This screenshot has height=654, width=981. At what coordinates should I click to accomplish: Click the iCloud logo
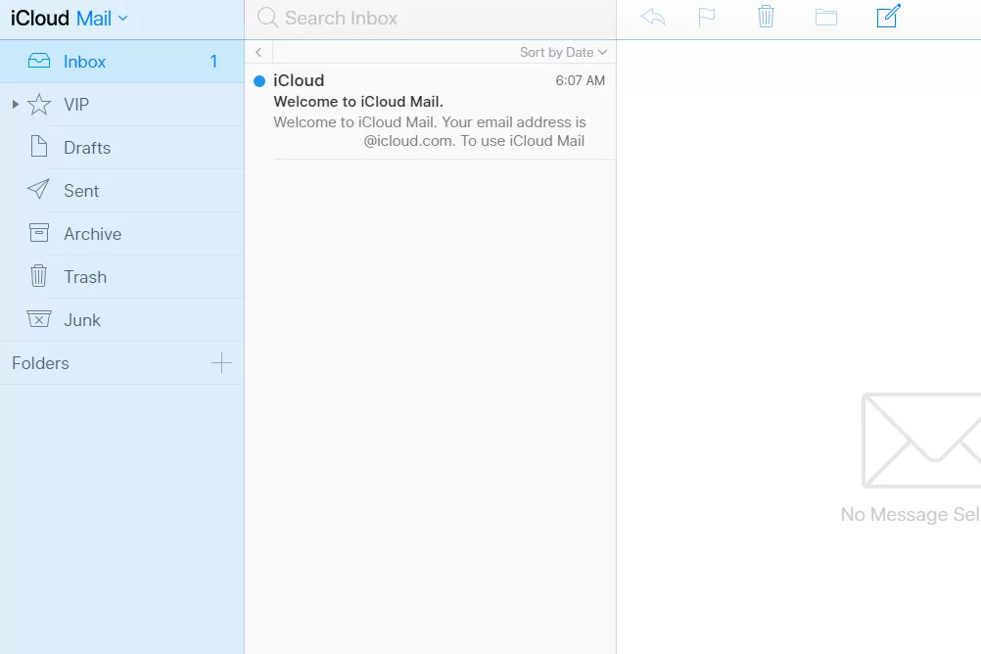click(x=39, y=17)
